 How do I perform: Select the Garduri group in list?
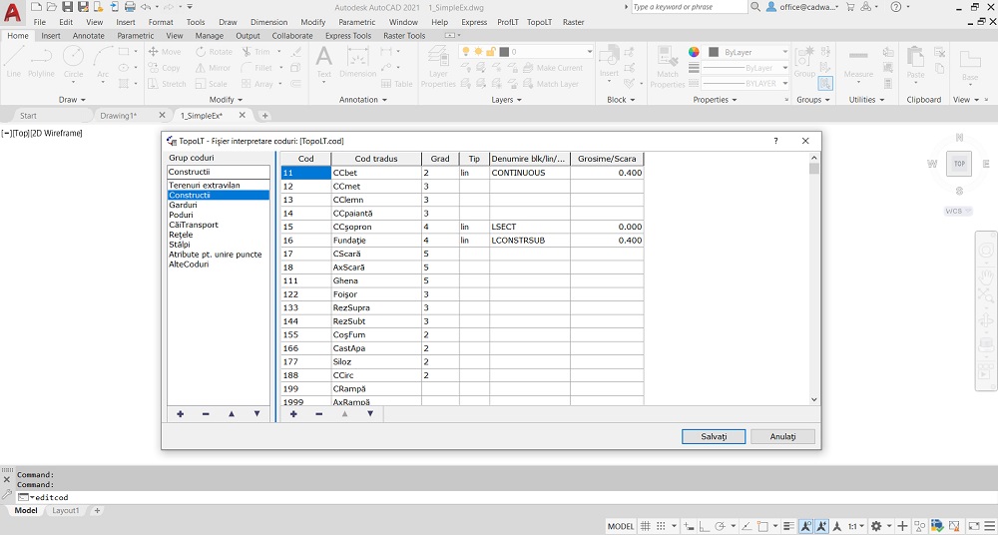pyautogui.click(x=219, y=205)
